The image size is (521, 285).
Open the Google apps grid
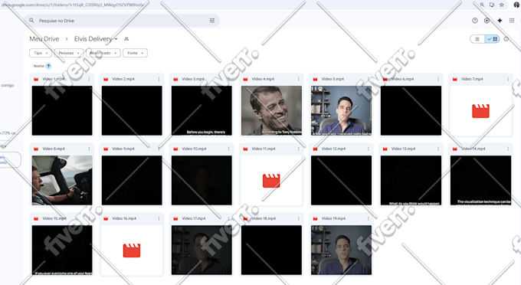pyautogui.click(x=512, y=21)
